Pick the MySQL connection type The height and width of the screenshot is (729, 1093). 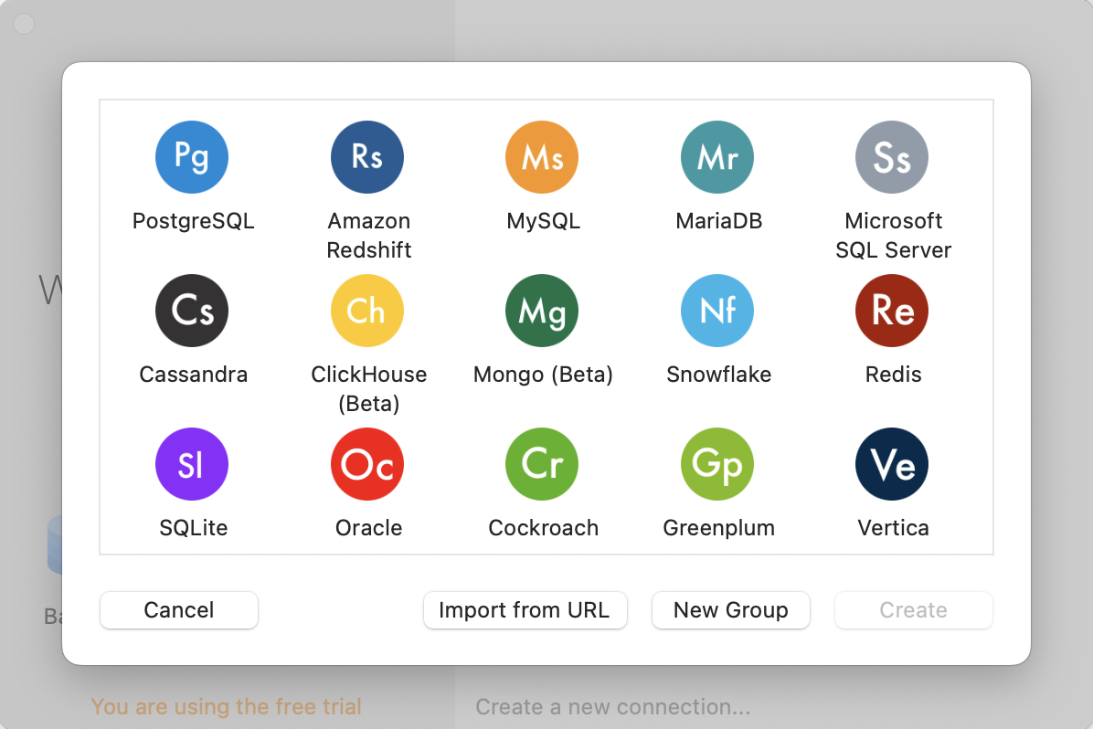click(542, 157)
